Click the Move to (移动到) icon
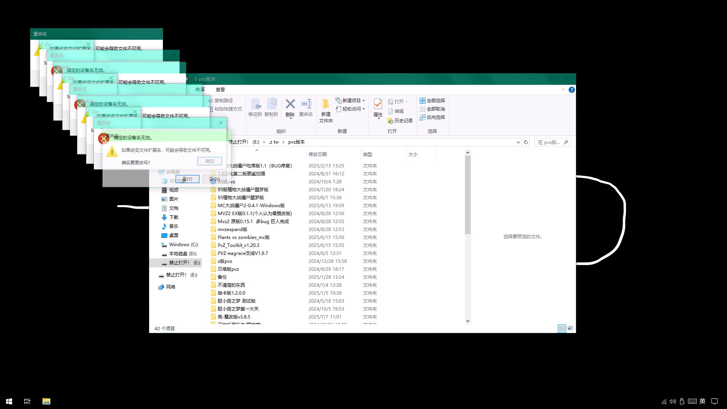This screenshot has width=727, height=409. pyautogui.click(x=255, y=108)
